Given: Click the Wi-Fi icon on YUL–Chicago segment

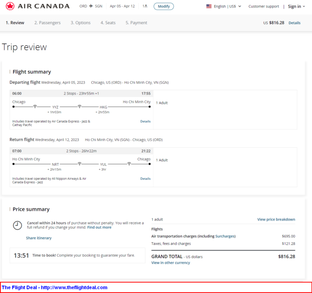Looking at the screenshot, I should pyautogui.click(x=129, y=164).
